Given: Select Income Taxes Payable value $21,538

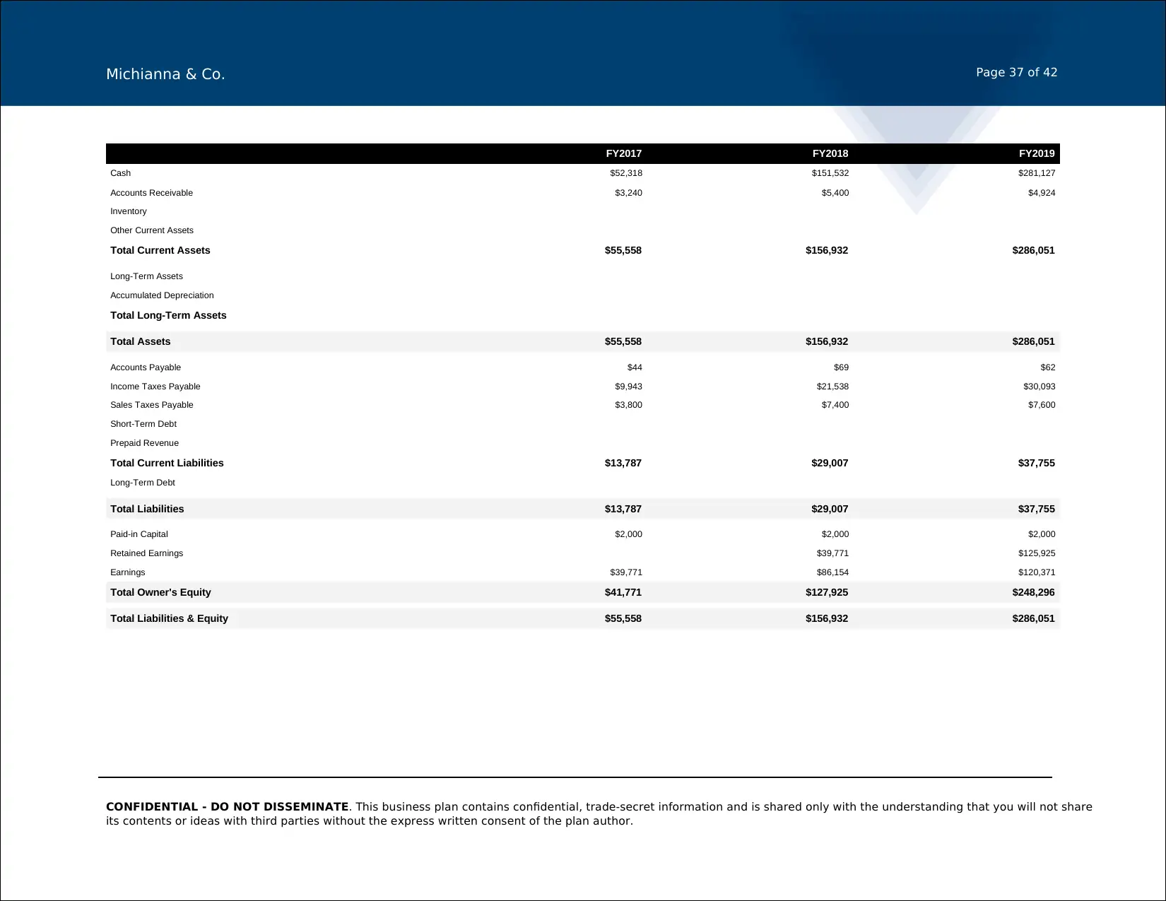Looking at the screenshot, I should [832, 387].
